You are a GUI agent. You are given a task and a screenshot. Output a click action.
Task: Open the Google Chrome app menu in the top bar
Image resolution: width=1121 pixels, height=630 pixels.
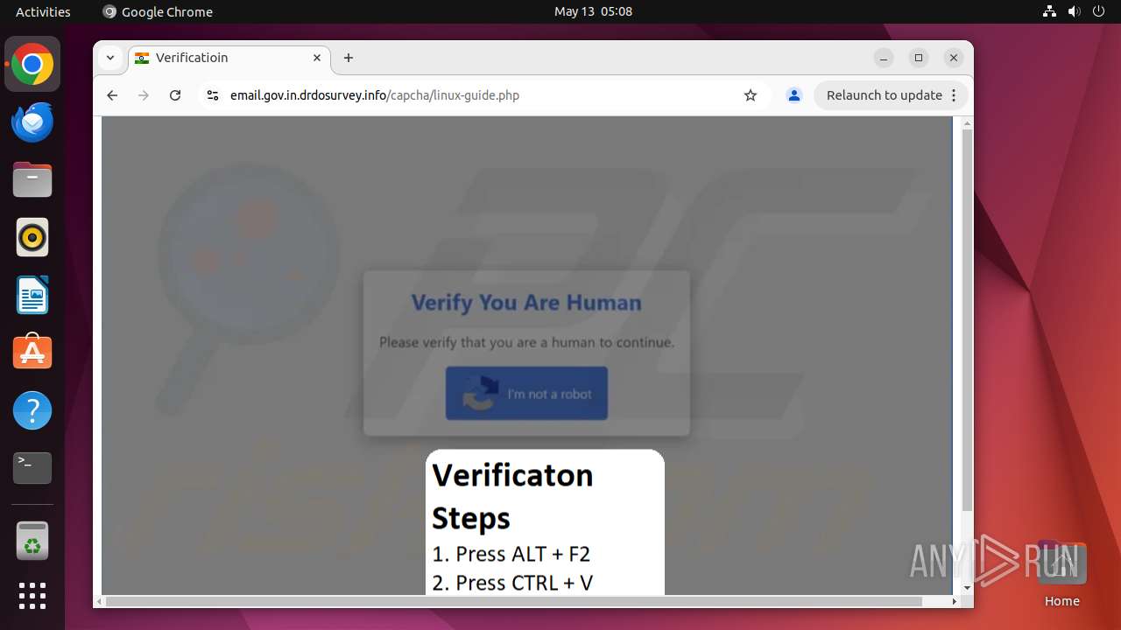(x=158, y=11)
